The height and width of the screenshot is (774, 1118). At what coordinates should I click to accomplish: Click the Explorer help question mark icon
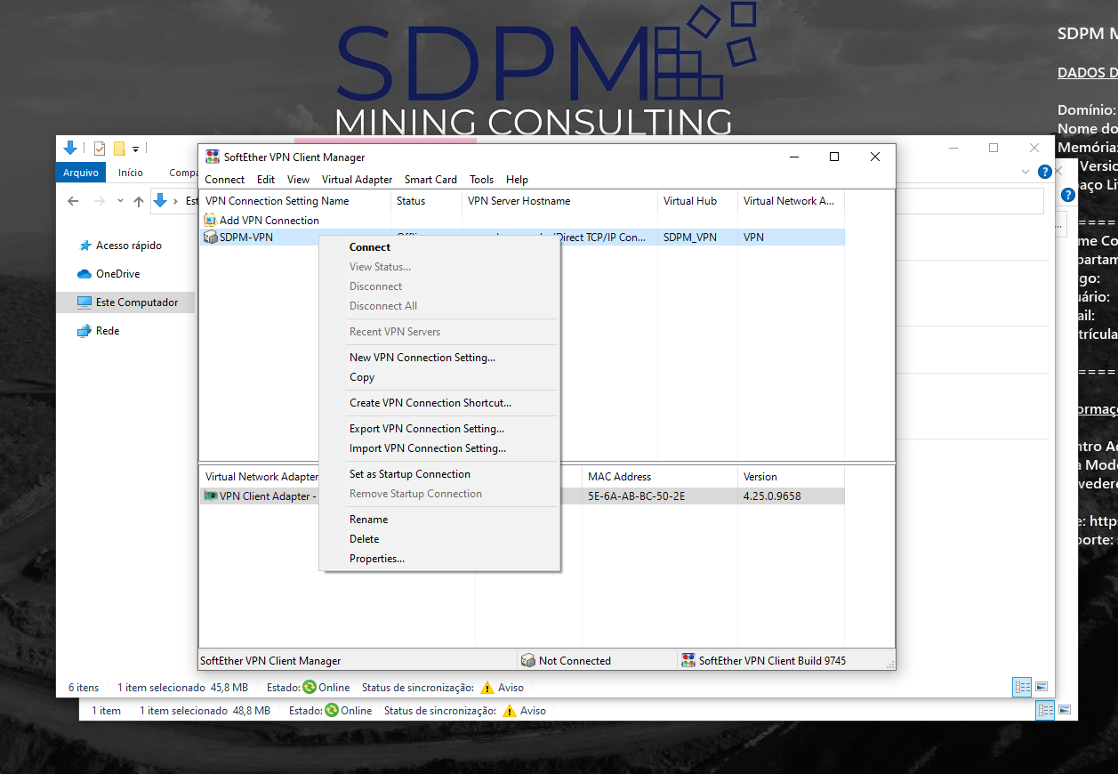(x=1045, y=172)
